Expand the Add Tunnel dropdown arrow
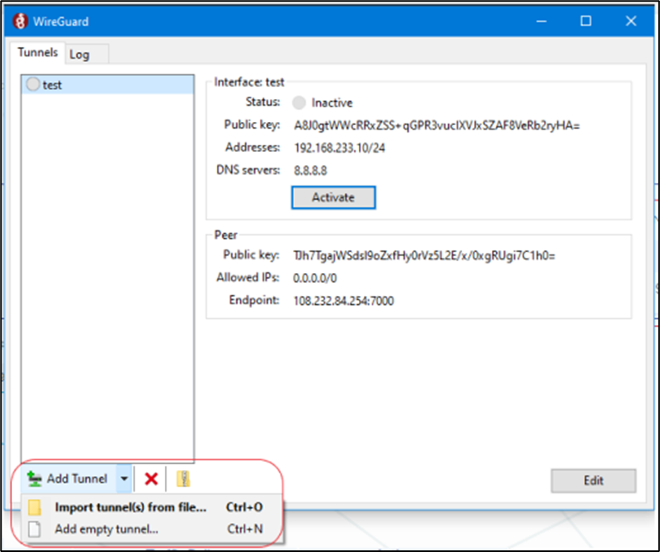This screenshot has width=660, height=552. (x=123, y=479)
